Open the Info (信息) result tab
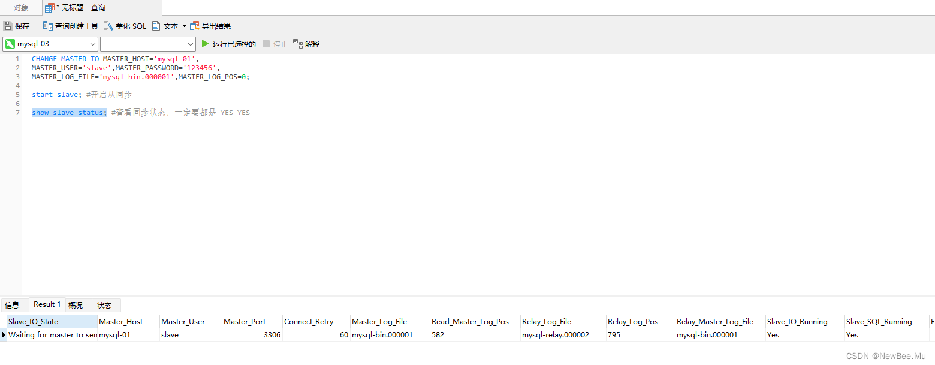 (12, 305)
